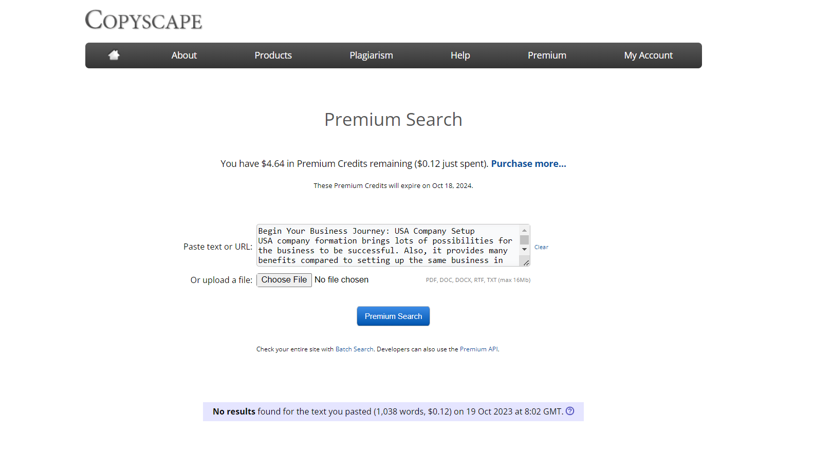813x452 pixels.
Task: Click the credits expiry notice text
Action: [393, 186]
